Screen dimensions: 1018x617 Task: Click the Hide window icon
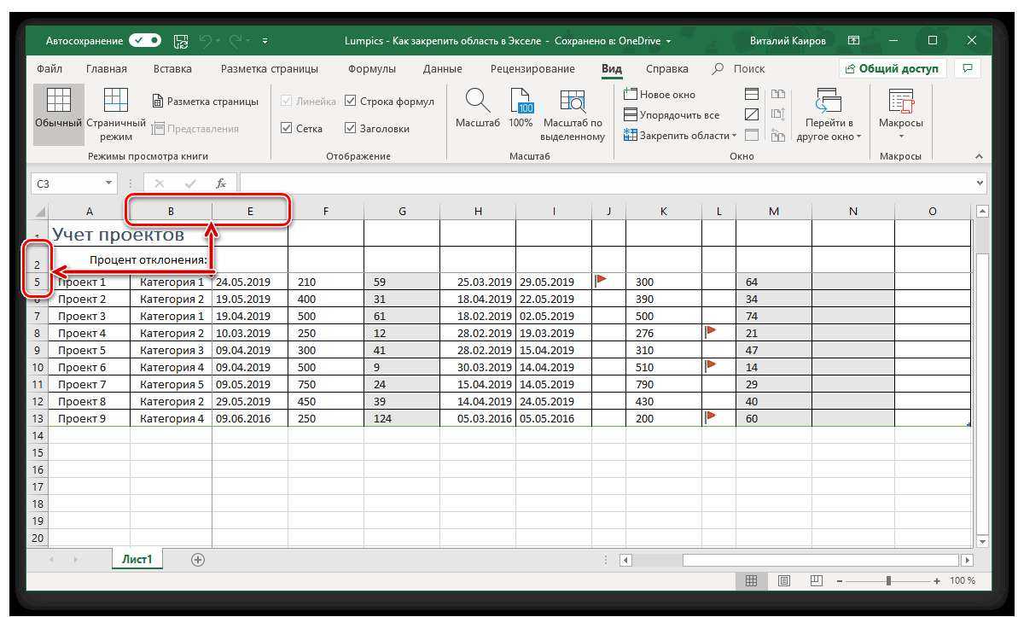pyautogui.click(x=752, y=115)
